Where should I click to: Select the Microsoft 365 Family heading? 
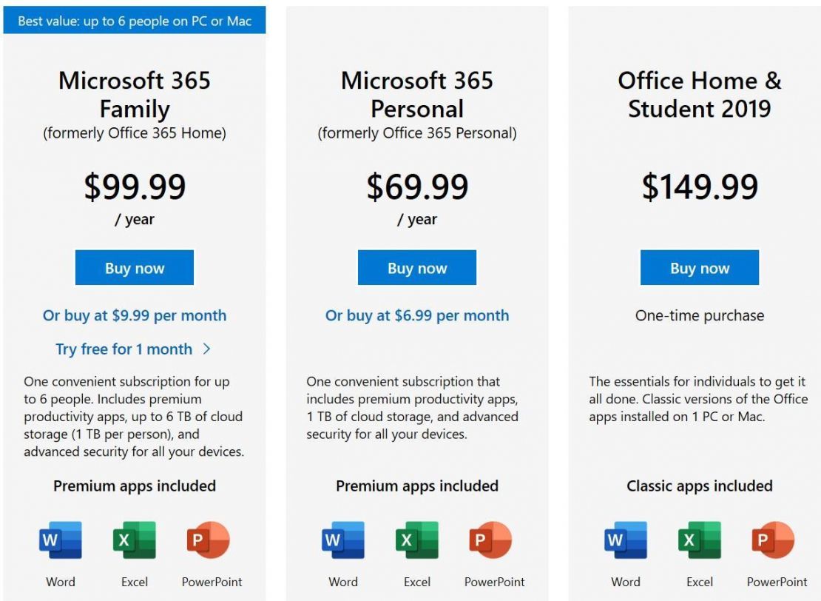(x=134, y=95)
